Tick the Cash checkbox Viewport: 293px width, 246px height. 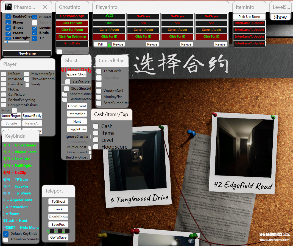[96, 126]
